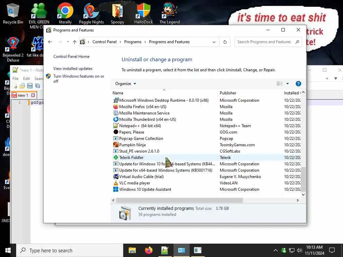The width and height of the screenshot is (343, 257).
Task: Select the Mozilla Maintenance Service row
Action: (206, 113)
